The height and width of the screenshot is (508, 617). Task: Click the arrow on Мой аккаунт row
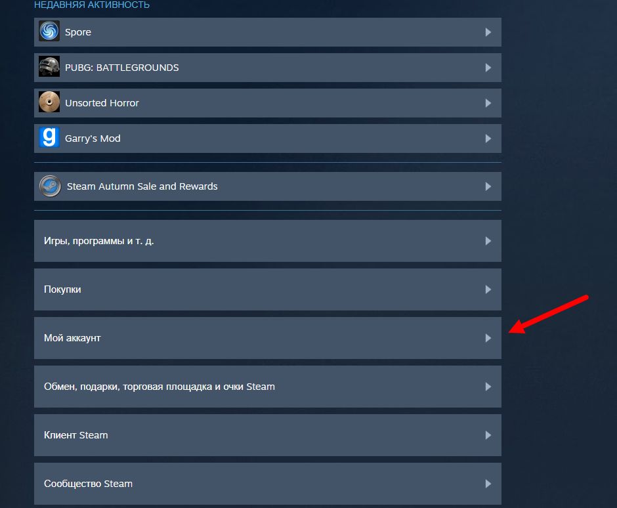tap(488, 338)
